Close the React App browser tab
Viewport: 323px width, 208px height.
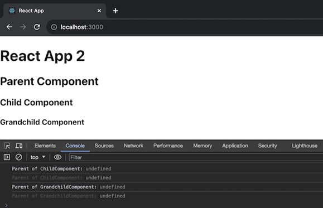[x=99, y=11]
